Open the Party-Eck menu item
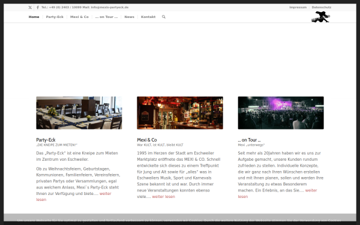 [x=55, y=17]
